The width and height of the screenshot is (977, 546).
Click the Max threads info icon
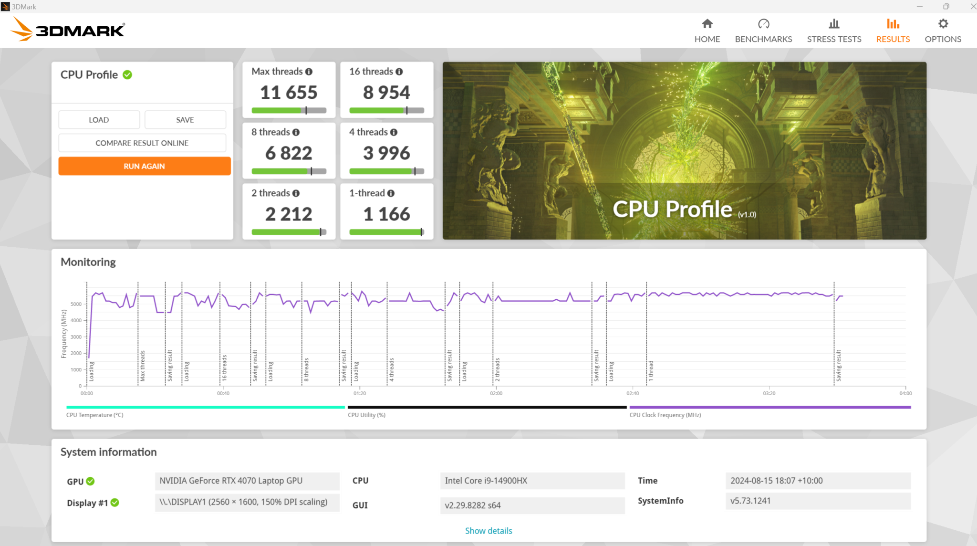click(x=310, y=71)
